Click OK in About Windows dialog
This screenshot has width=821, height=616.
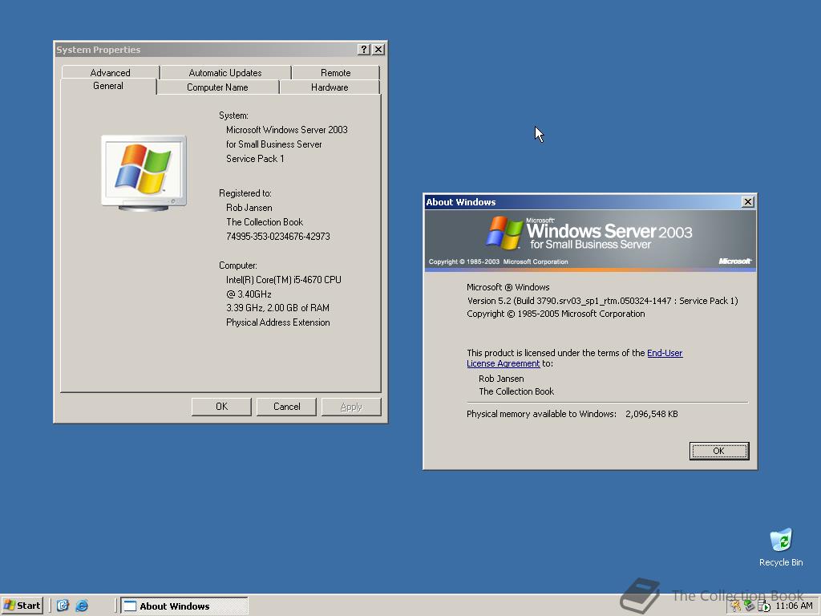(x=719, y=451)
